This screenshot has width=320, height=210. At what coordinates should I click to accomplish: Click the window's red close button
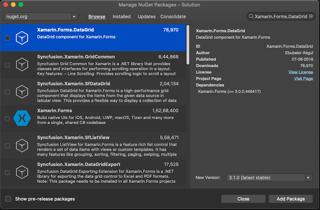pyautogui.click(x=6, y=5)
